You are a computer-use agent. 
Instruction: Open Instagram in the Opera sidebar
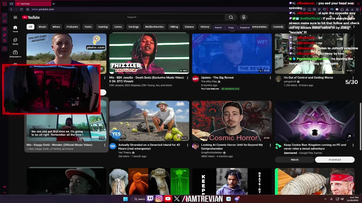5,29
